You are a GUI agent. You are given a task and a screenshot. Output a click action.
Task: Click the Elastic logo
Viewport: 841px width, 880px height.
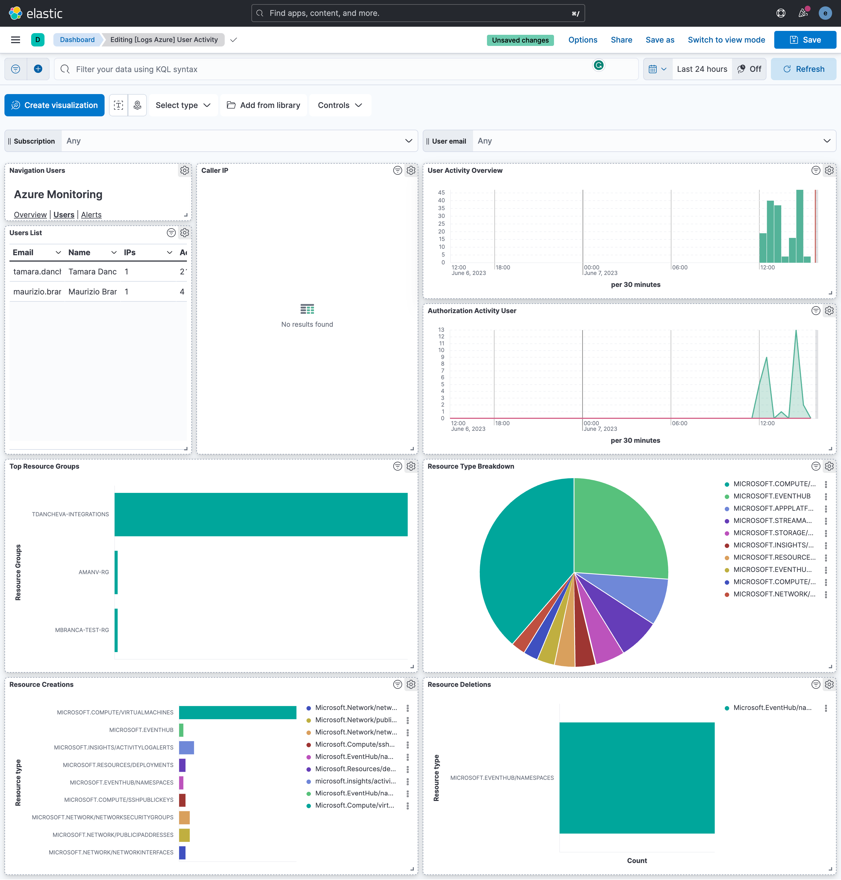(15, 13)
